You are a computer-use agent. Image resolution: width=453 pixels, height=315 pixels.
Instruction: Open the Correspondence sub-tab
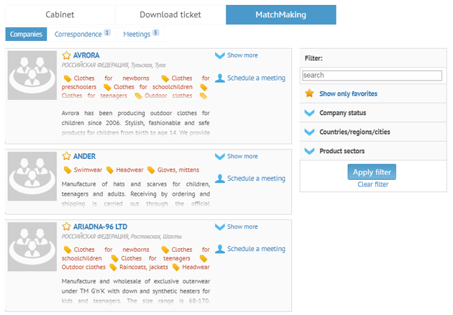78,34
